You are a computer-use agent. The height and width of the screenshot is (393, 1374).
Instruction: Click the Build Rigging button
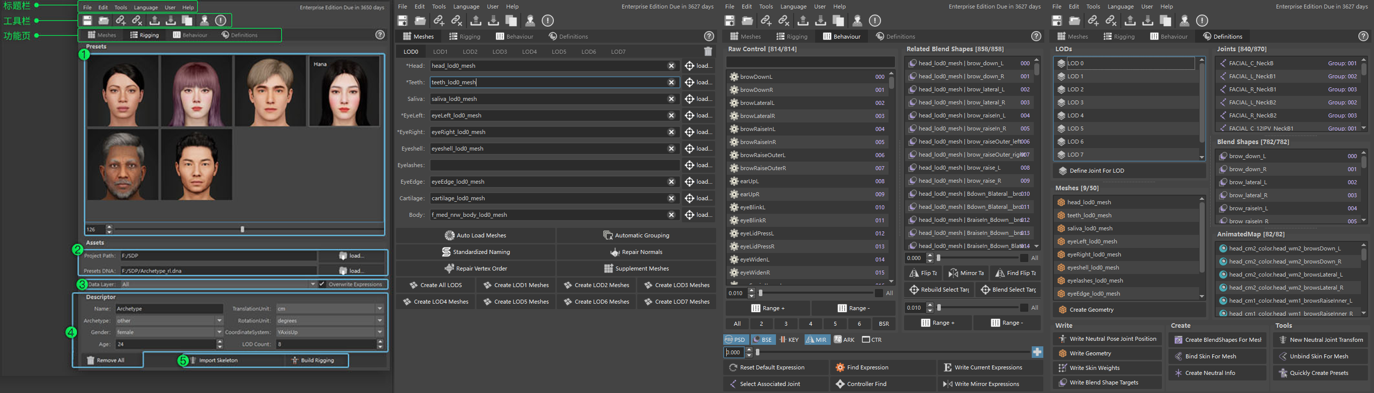coord(316,360)
